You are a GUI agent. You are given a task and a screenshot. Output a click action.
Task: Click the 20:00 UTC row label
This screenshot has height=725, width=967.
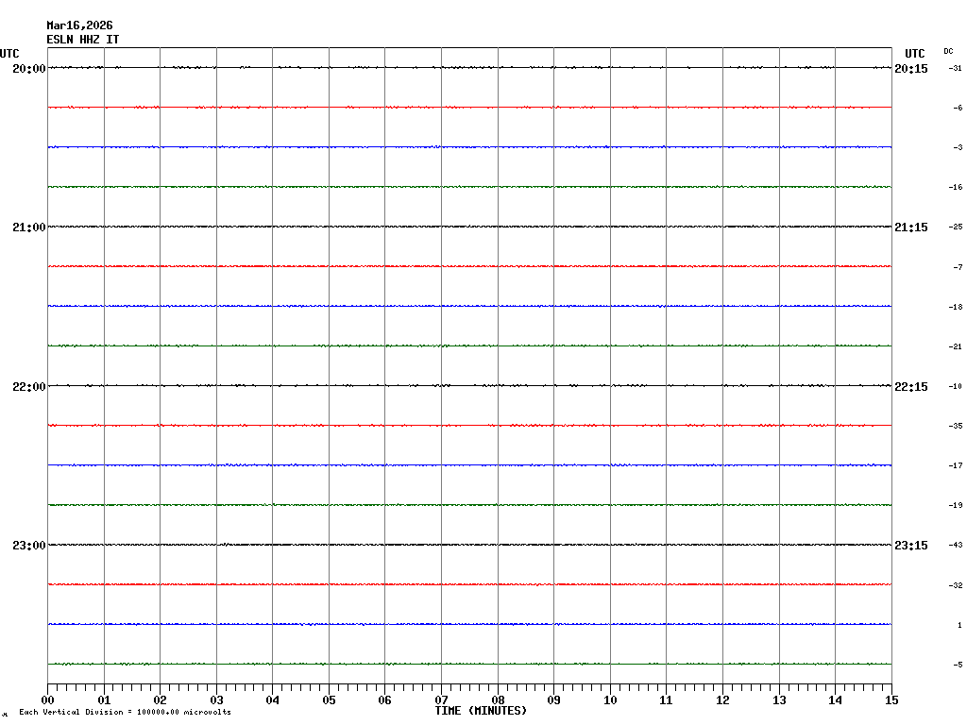(x=28, y=69)
